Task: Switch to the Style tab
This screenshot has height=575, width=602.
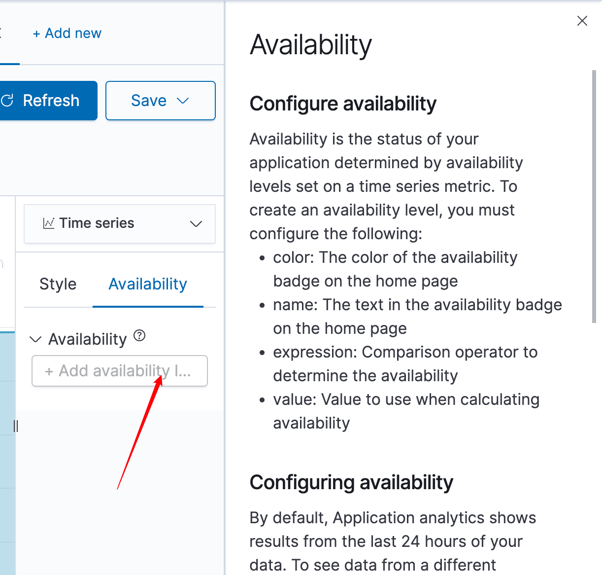Action: [58, 284]
